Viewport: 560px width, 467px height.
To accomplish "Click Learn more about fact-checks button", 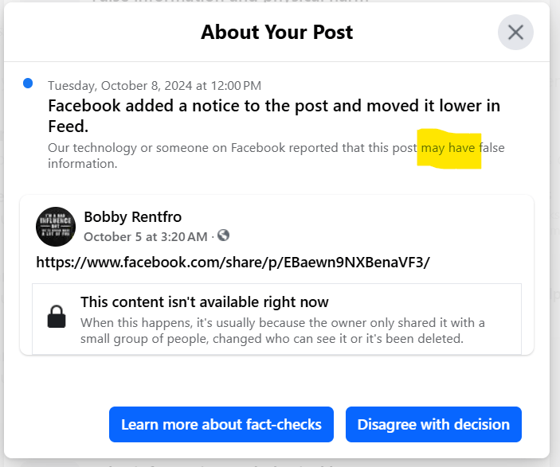I will (221, 424).
